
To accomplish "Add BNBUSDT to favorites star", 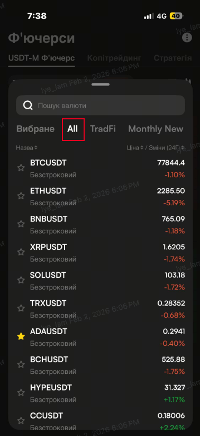I will 21,224.
